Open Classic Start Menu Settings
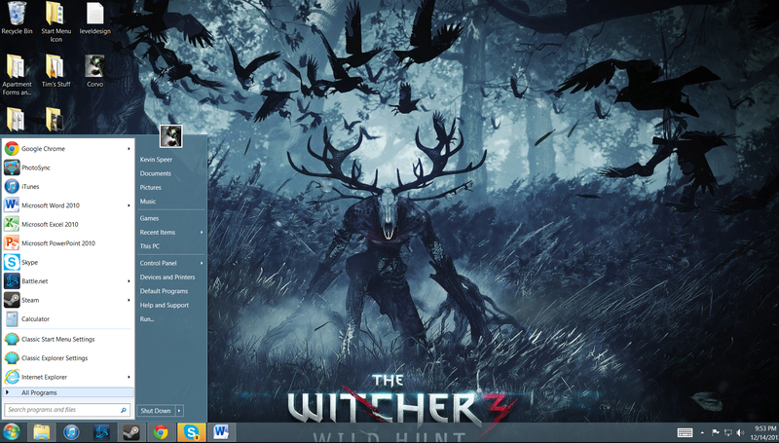779x443 pixels. click(68, 339)
